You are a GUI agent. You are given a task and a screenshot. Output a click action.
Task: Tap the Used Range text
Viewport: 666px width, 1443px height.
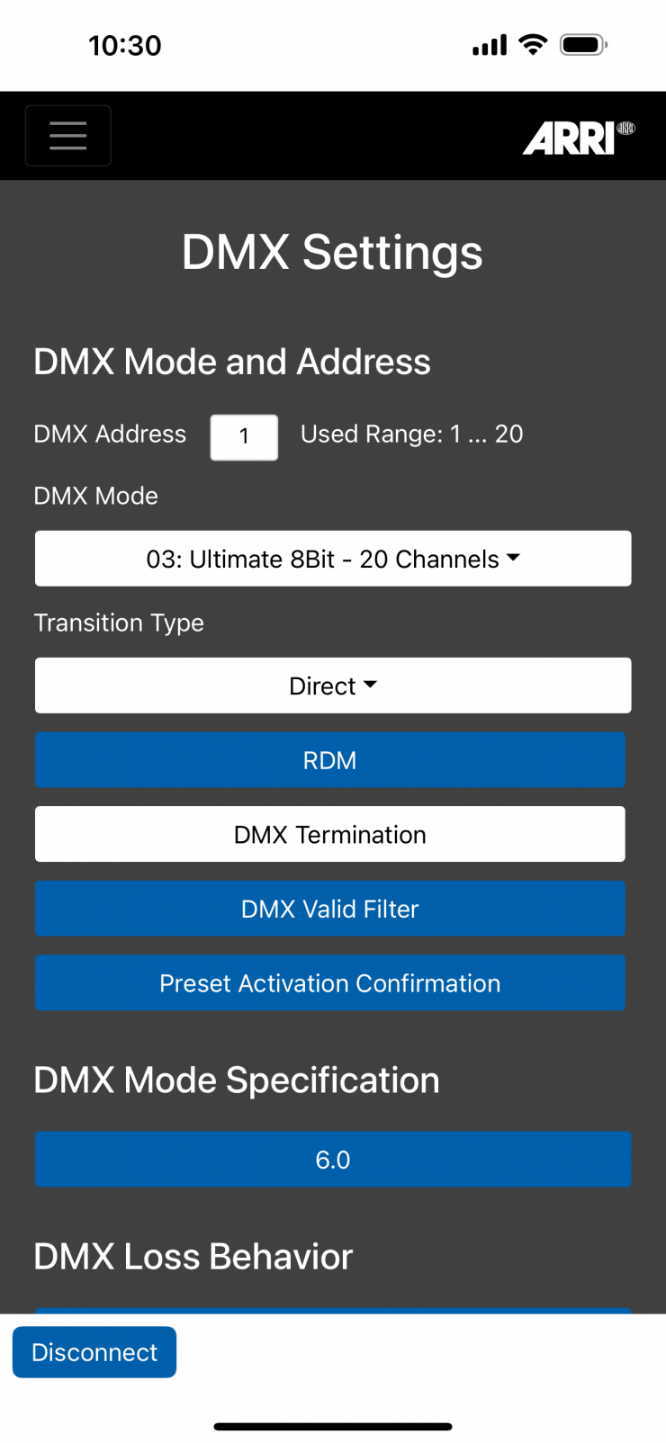pos(411,435)
